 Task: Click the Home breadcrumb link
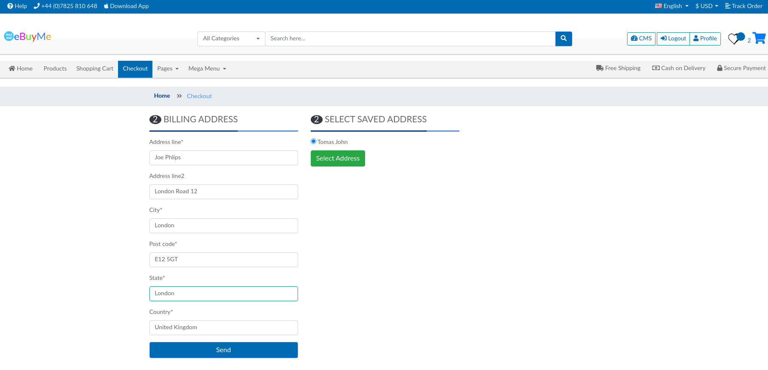point(162,96)
